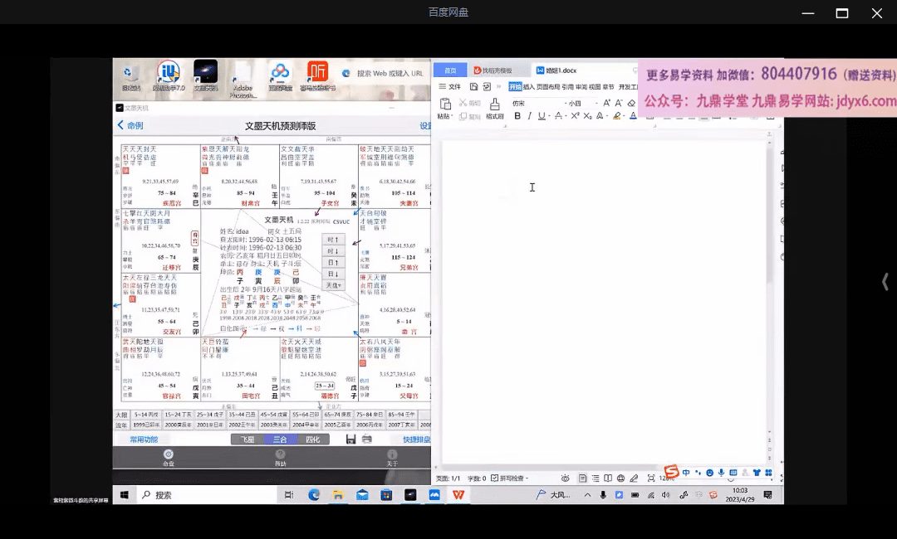Launch 文墨天机 desktop shortcut icon
The height and width of the screenshot is (539, 897).
[205, 74]
